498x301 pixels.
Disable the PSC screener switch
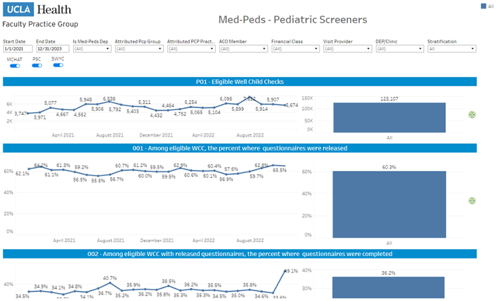[x=37, y=65]
